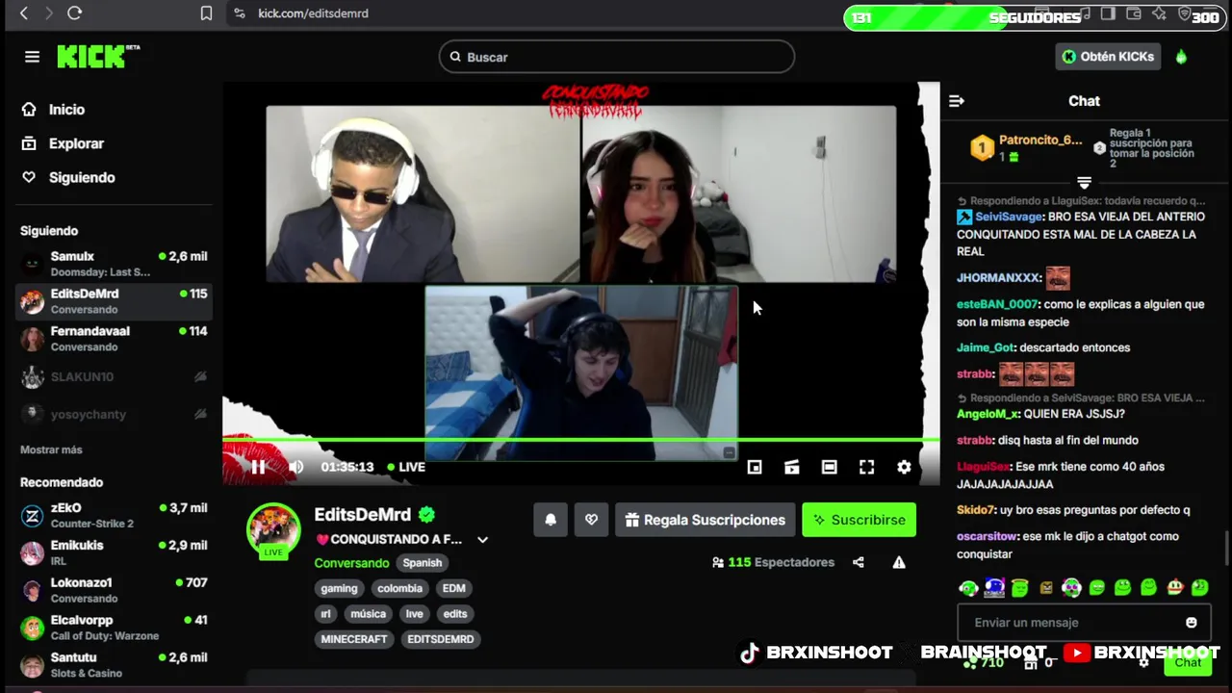Image resolution: width=1232 pixels, height=693 pixels.
Task: Click the Spanish language tag
Action: [x=423, y=563]
